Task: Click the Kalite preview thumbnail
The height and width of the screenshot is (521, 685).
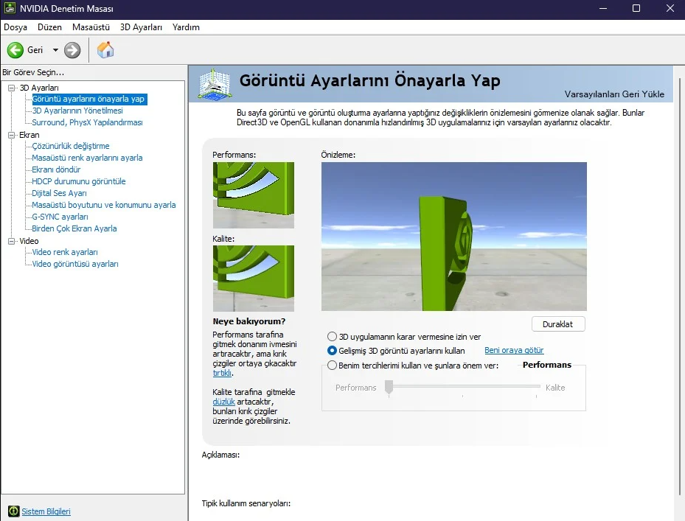Action: pyautogui.click(x=253, y=278)
